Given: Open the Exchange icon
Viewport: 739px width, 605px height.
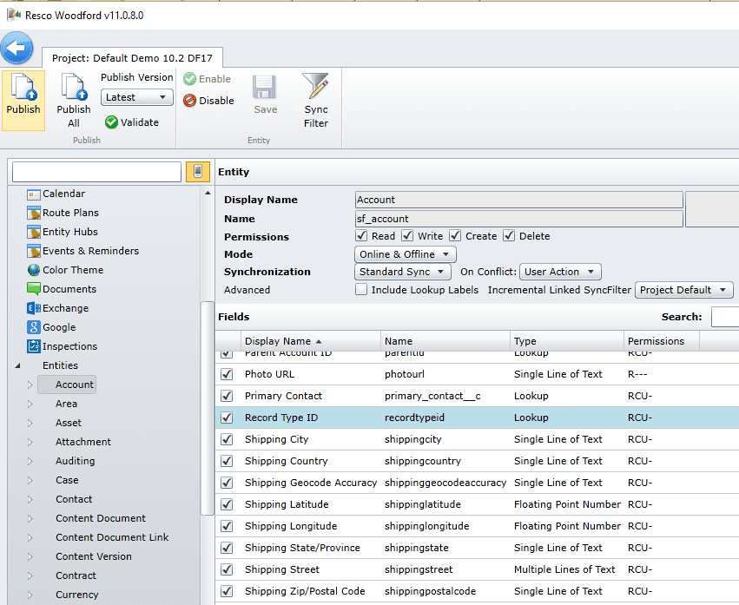Looking at the screenshot, I should [x=34, y=308].
